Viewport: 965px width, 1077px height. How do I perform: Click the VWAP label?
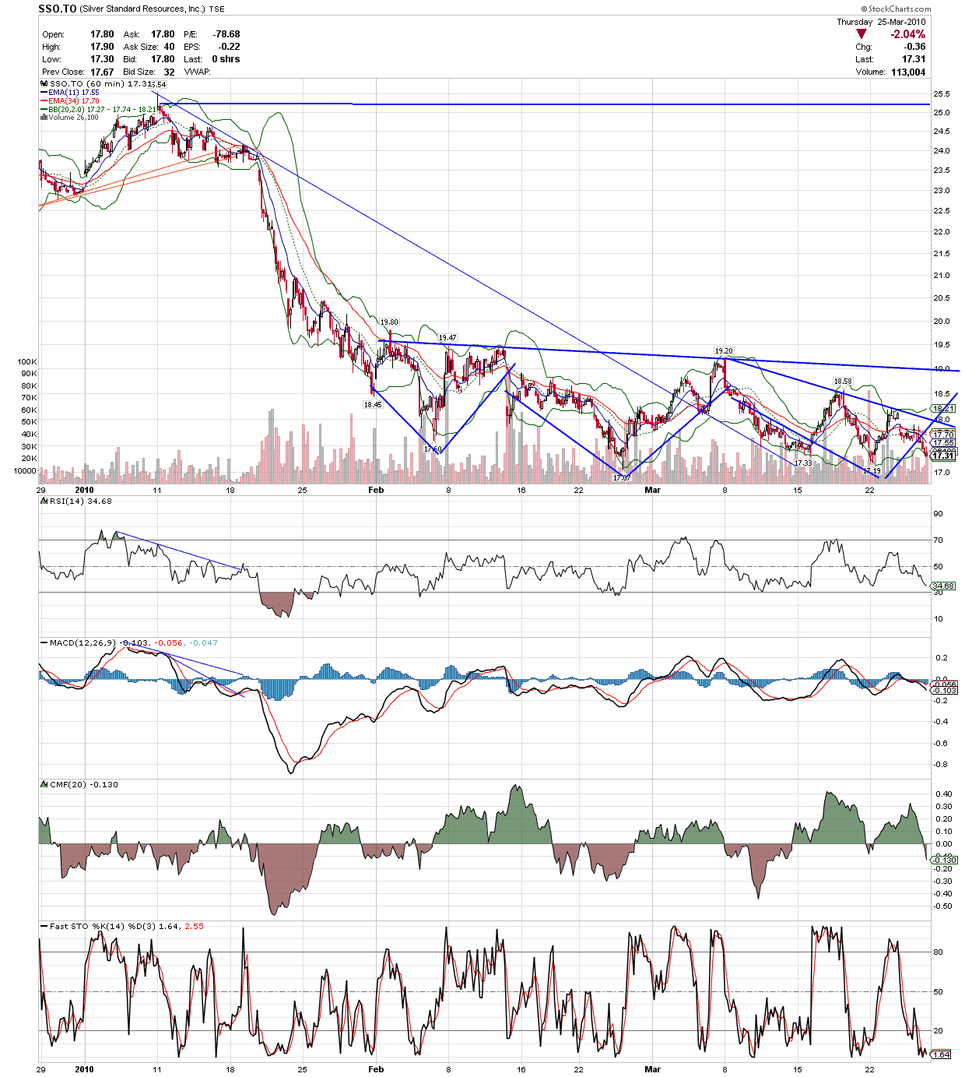point(197,72)
